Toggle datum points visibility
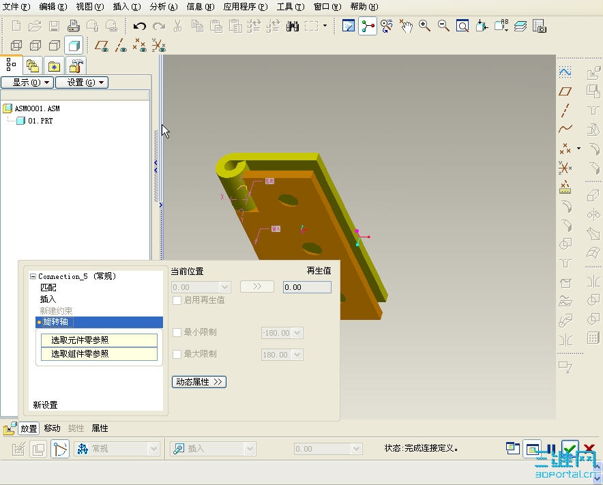This screenshot has width=603, height=485. [x=140, y=46]
